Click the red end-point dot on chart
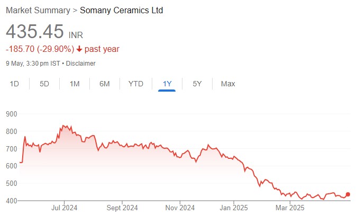358x215 pixels. click(x=348, y=194)
